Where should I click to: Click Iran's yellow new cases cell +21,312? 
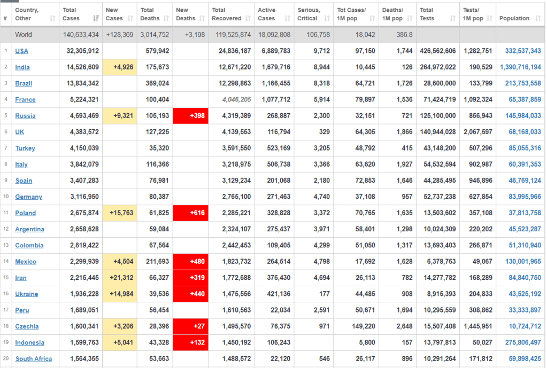coord(120,278)
